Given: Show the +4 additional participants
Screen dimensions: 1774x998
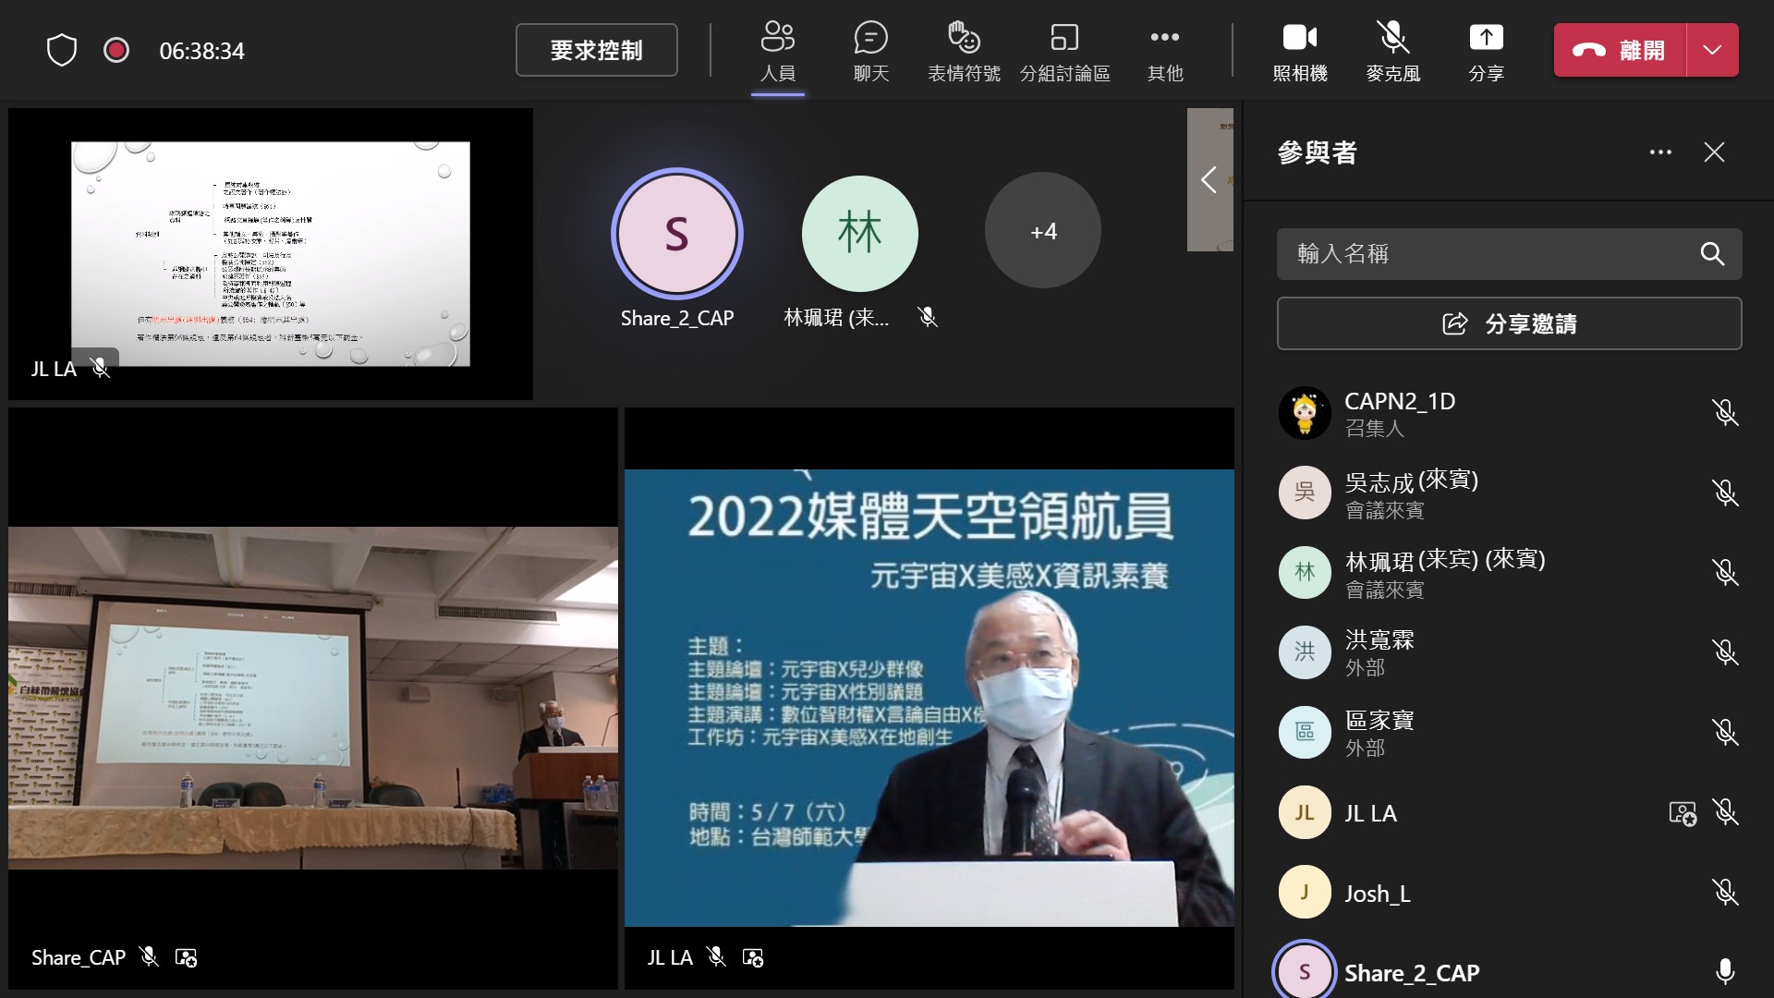Looking at the screenshot, I should pyautogui.click(x=1043, y=231).
